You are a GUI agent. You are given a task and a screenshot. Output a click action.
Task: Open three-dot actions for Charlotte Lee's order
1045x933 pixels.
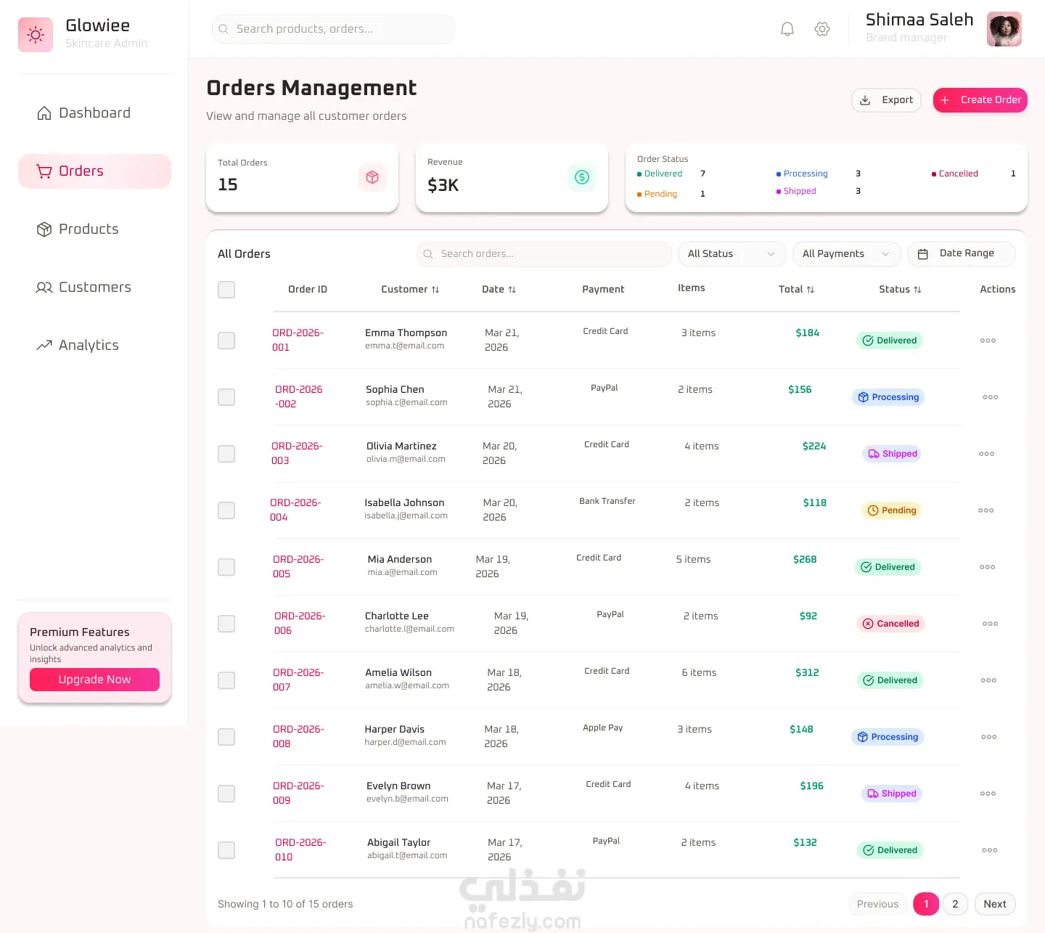[x=990, y=624]
